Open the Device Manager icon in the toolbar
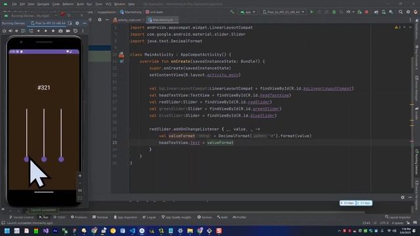Image resolution: width=420 pixels, height=236 pixels. [x=383, y=12]
